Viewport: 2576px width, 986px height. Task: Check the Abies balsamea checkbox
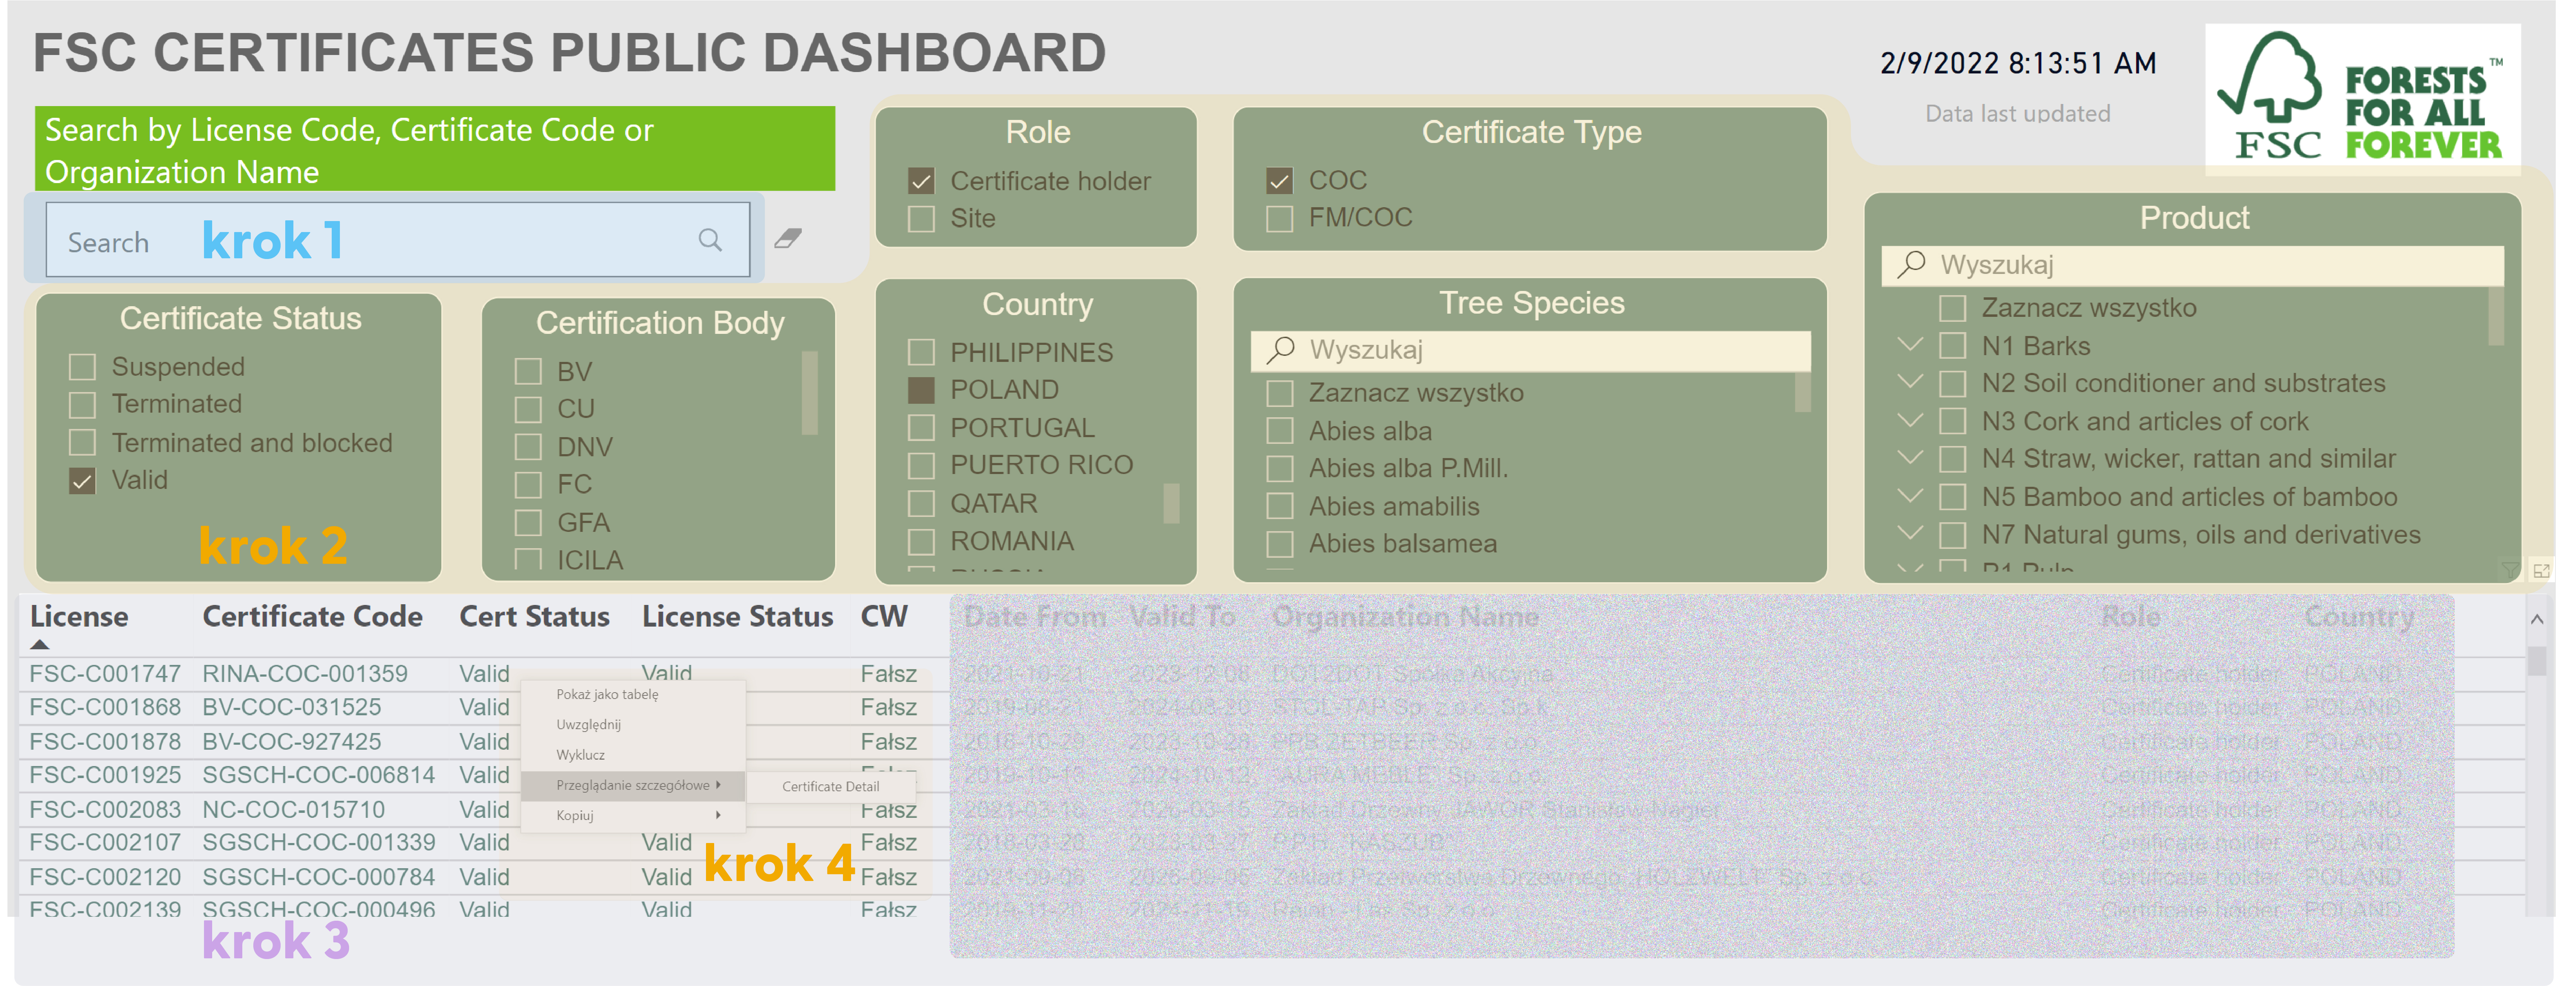click(1280, 544)
